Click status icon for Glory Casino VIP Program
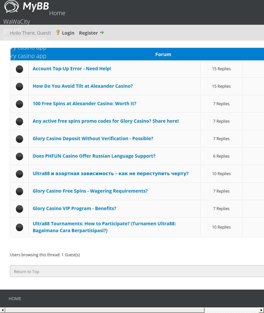The image size is (264, 313). coord(19,209)
